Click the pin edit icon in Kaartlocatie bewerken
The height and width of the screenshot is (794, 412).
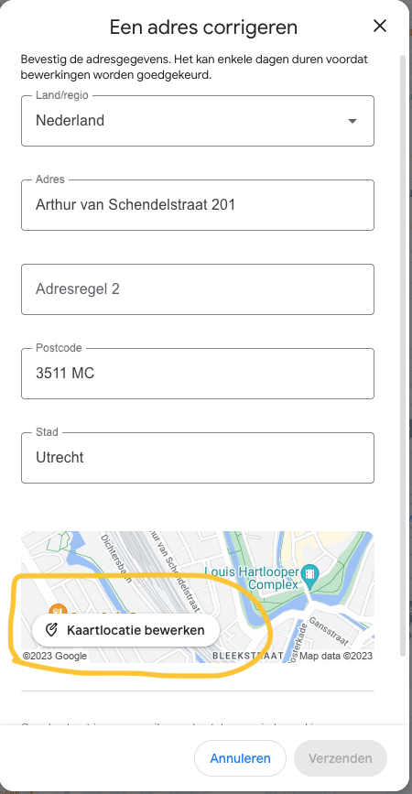50,630
